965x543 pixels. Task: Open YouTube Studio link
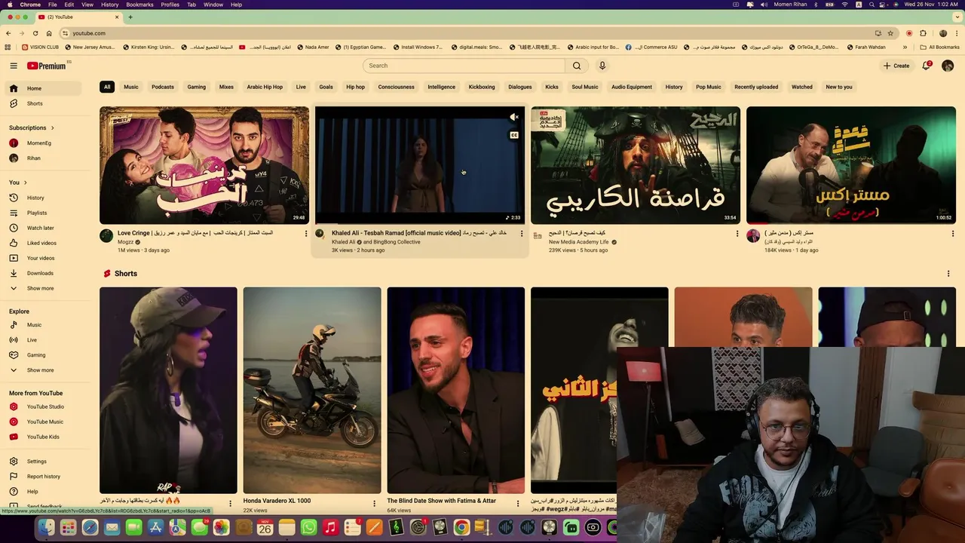pyautogui.click(x=44, y=406)
